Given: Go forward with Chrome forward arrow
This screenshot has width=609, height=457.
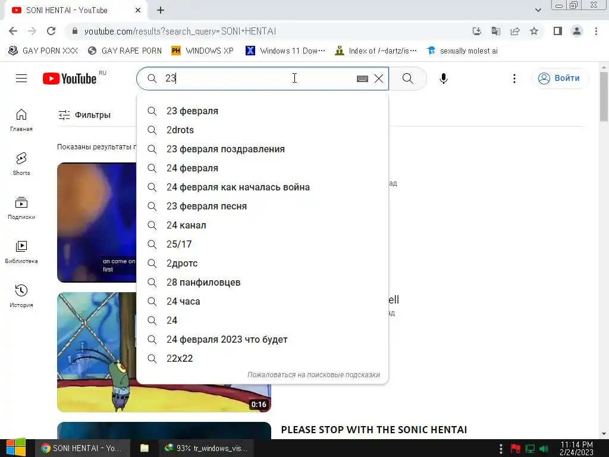Looking at the screenshot, I should [32, 31].
